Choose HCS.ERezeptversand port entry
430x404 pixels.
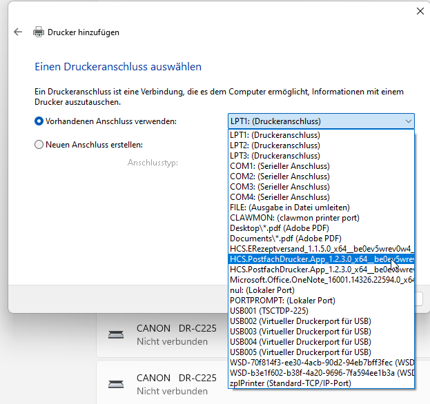tap(321, 249)
